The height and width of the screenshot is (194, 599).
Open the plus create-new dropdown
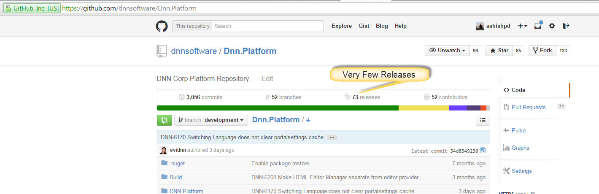click(x=523, y=26)
